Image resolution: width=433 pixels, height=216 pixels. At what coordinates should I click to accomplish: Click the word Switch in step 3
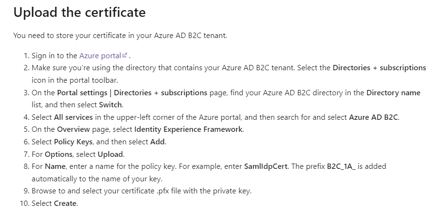coord(110,105)
